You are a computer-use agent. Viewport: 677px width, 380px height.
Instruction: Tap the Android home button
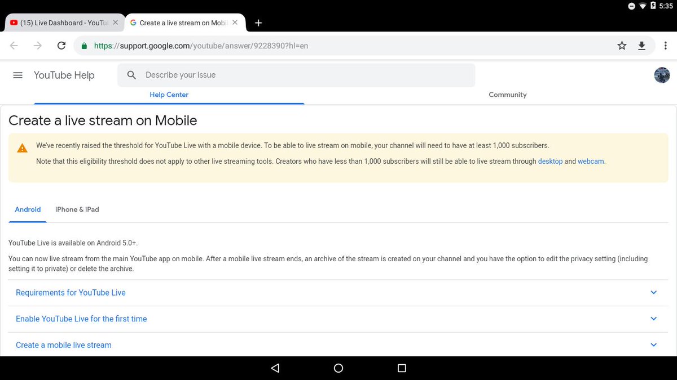click(338, 368)
